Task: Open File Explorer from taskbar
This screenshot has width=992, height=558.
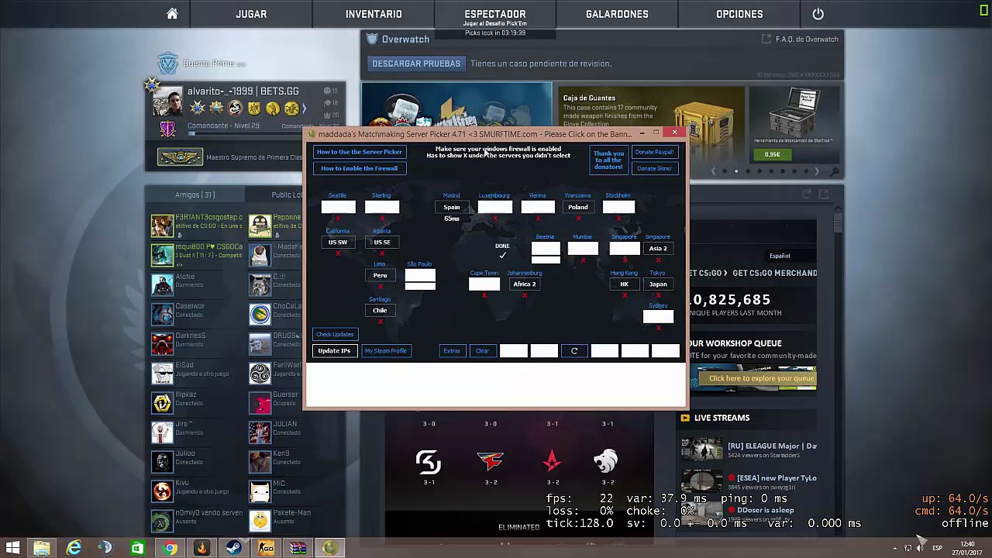Action: [41, 548]
